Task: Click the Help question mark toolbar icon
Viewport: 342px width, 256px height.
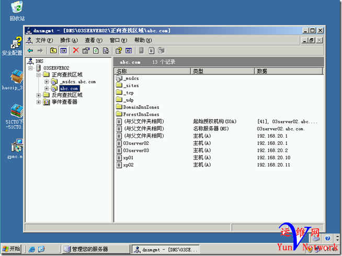Action: (119, 51)
